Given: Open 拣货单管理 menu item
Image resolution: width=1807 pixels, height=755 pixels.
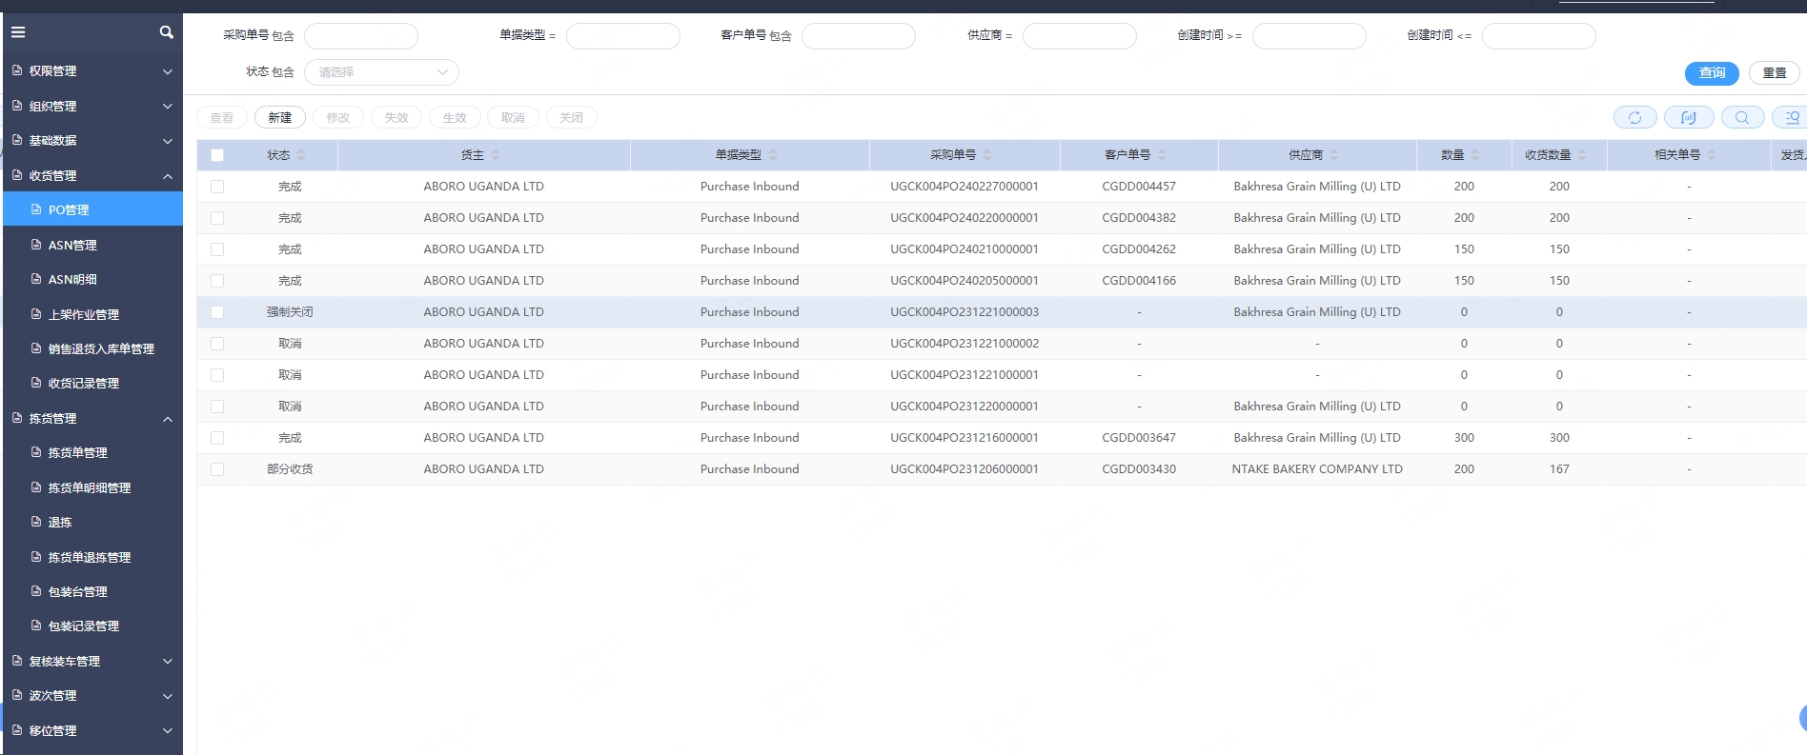Looking at the screenshot, I should pyautogui.click(x=92, y=452).
